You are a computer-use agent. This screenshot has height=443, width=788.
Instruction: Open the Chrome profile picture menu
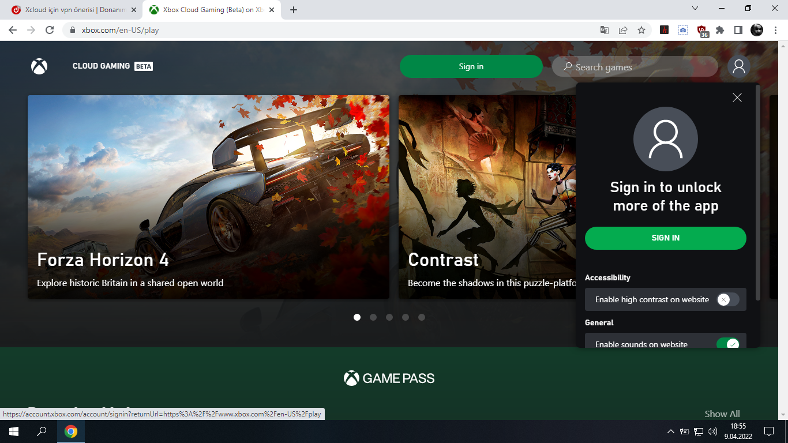tap(757, 30)
